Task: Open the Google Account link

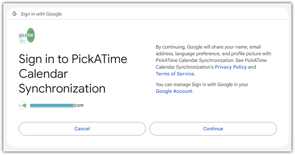Action: (x=174, y=91)
